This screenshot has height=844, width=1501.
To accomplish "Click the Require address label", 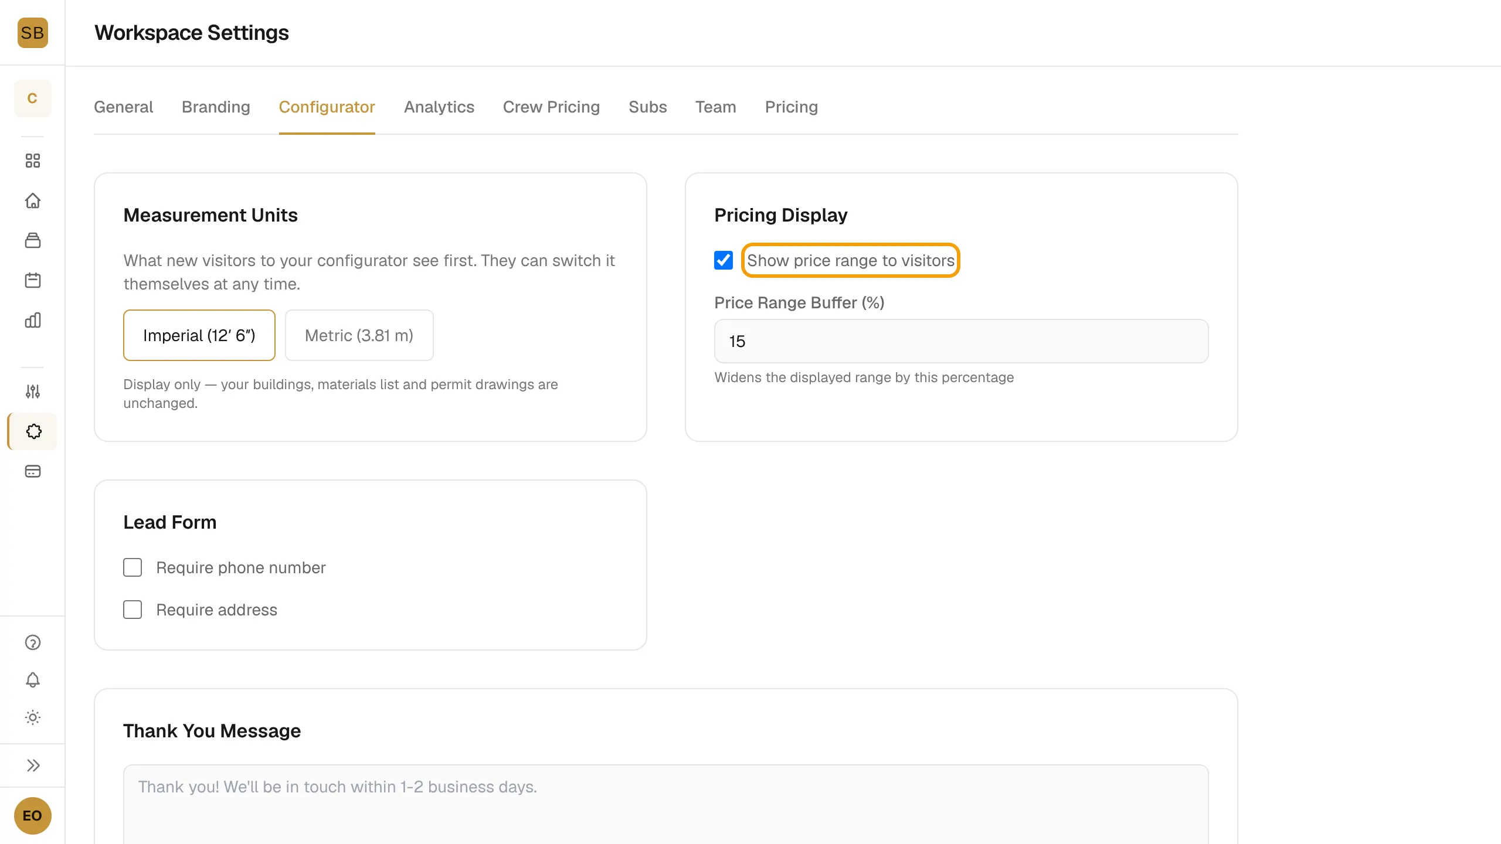I will [x=216, y=610].
